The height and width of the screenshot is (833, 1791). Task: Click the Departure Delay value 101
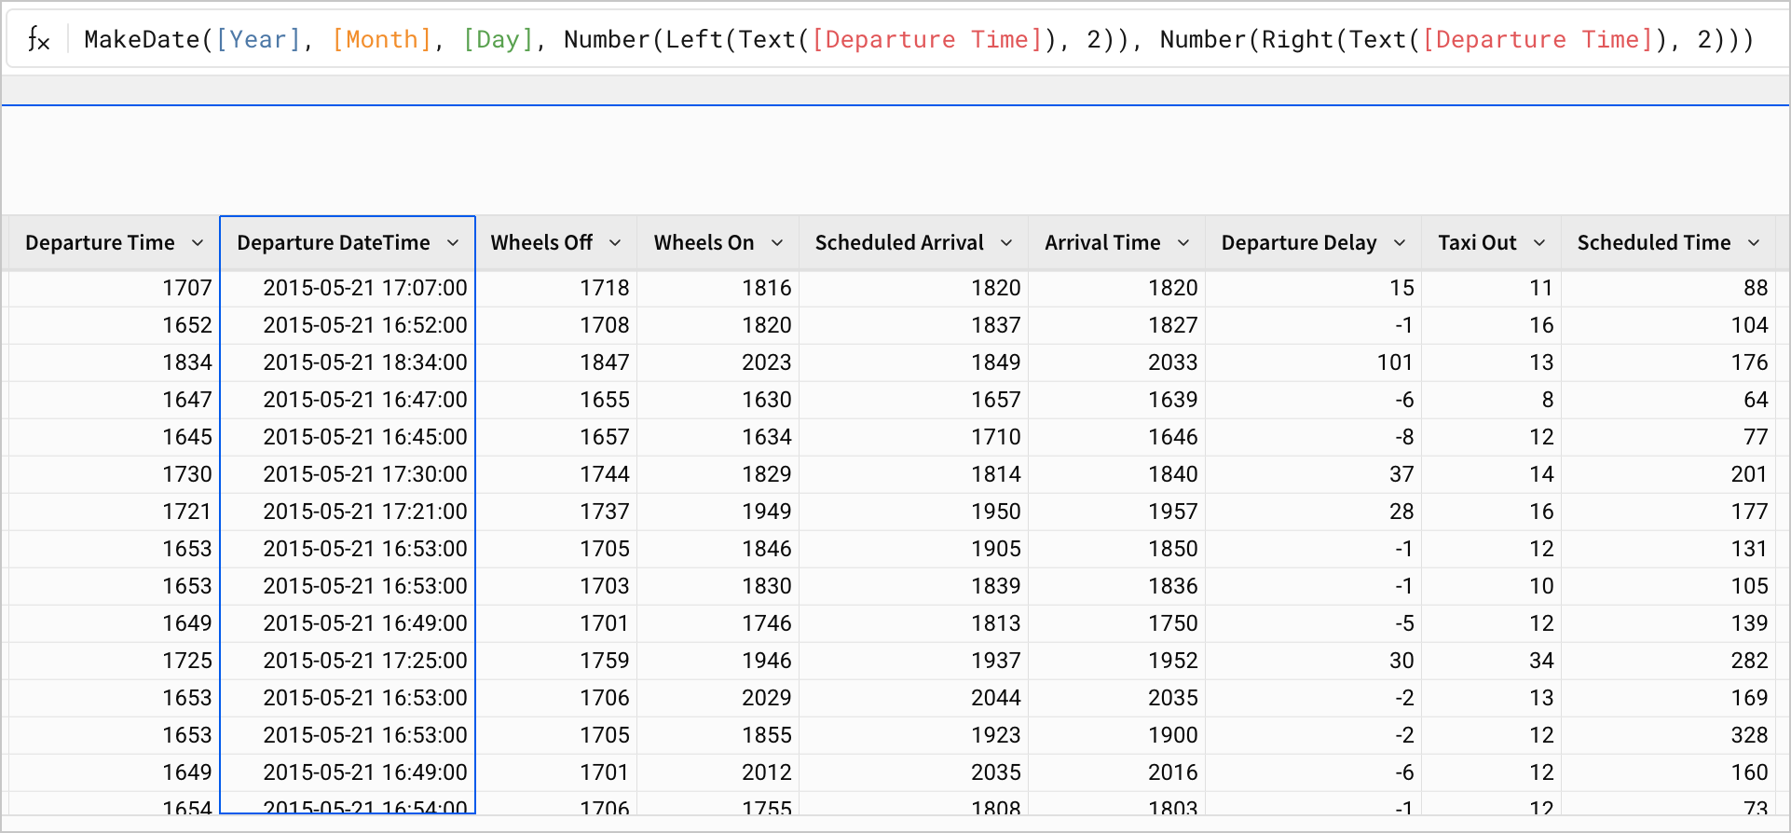pos(1394,362)
